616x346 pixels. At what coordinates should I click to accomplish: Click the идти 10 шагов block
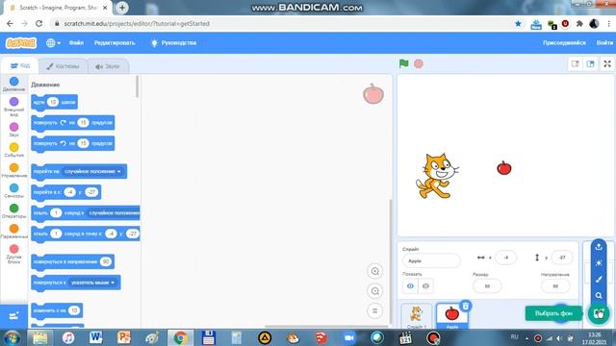(x=54, y=102)
